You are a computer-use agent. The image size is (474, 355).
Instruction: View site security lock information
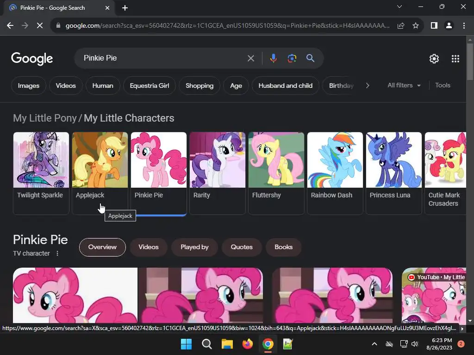point(58,26)
